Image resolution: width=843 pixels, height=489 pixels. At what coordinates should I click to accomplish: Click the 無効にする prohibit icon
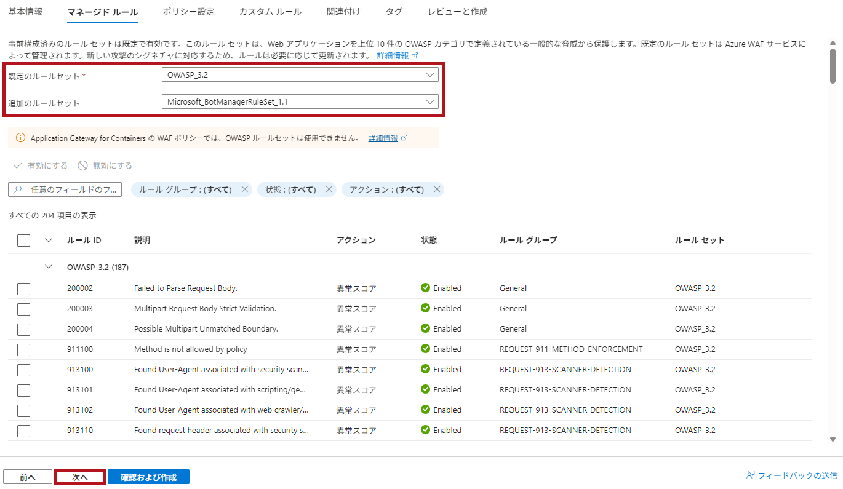[x=82, y=165]
